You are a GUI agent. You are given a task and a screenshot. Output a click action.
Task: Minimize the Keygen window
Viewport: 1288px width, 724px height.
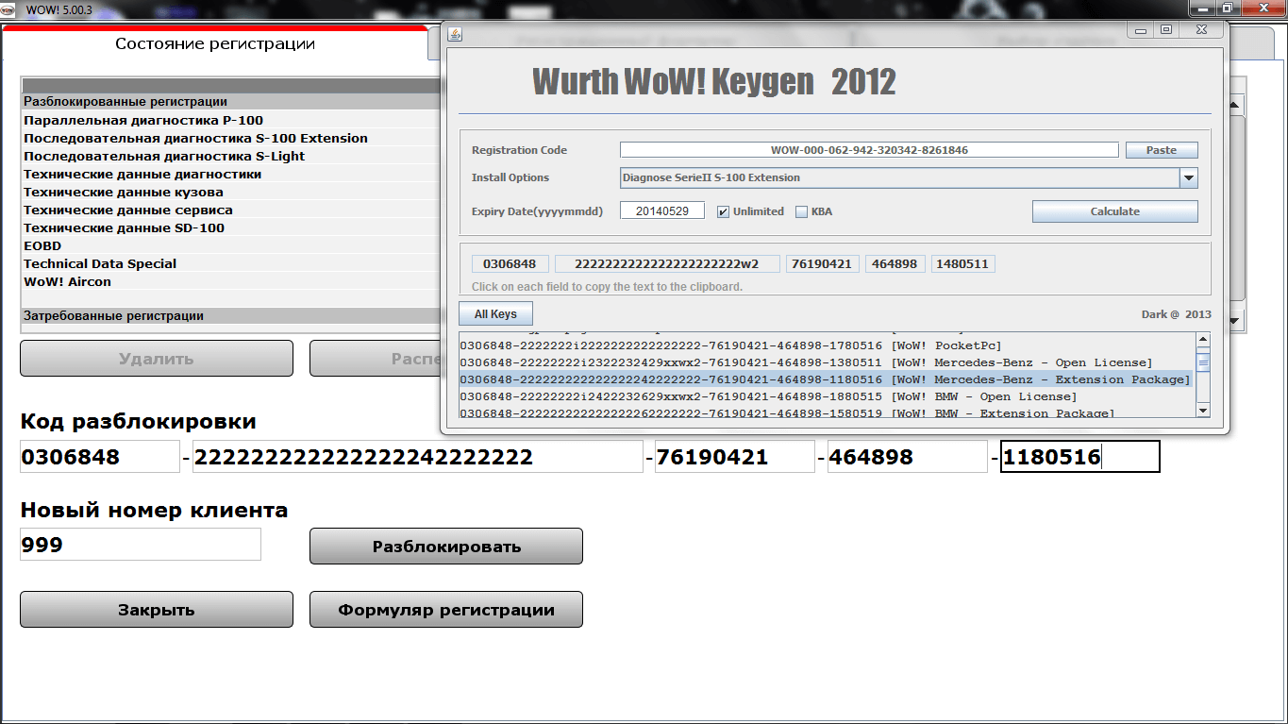1142,30
